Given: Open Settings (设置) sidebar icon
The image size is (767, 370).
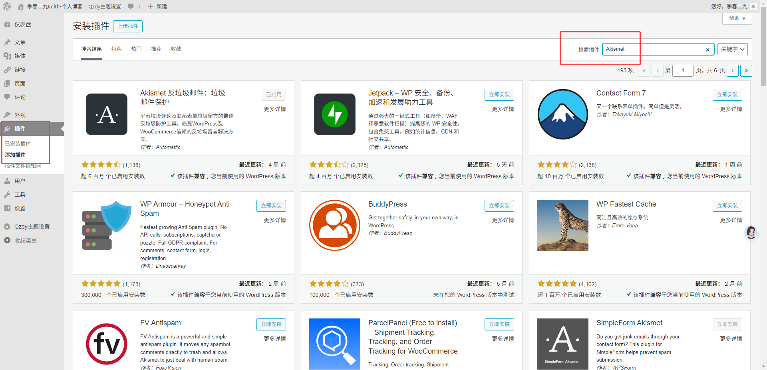Looking at the screenshot, I should tap(7, 208).
